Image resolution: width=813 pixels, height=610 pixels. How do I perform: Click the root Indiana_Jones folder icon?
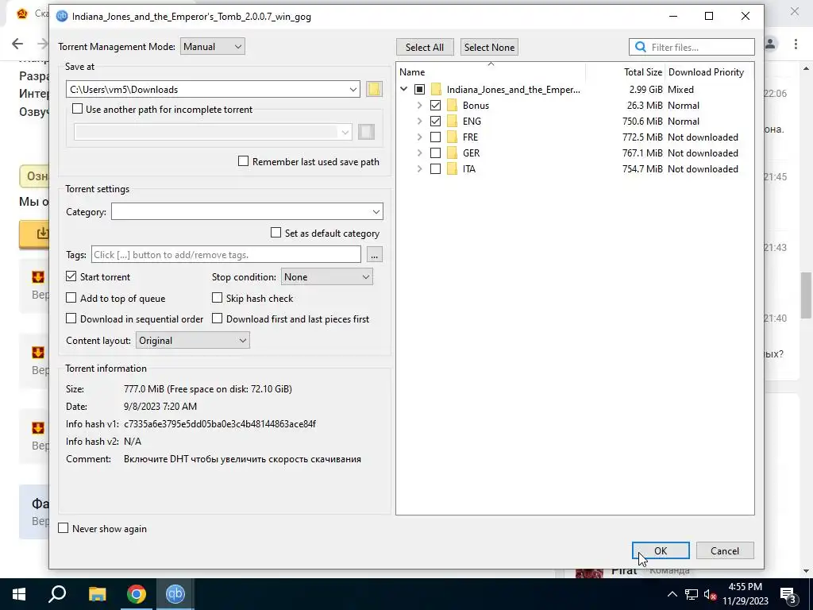pyautogui.click(x=436, y=89)
